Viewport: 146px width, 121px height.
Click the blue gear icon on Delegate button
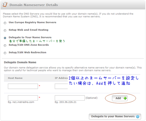[x=137, y=116]
